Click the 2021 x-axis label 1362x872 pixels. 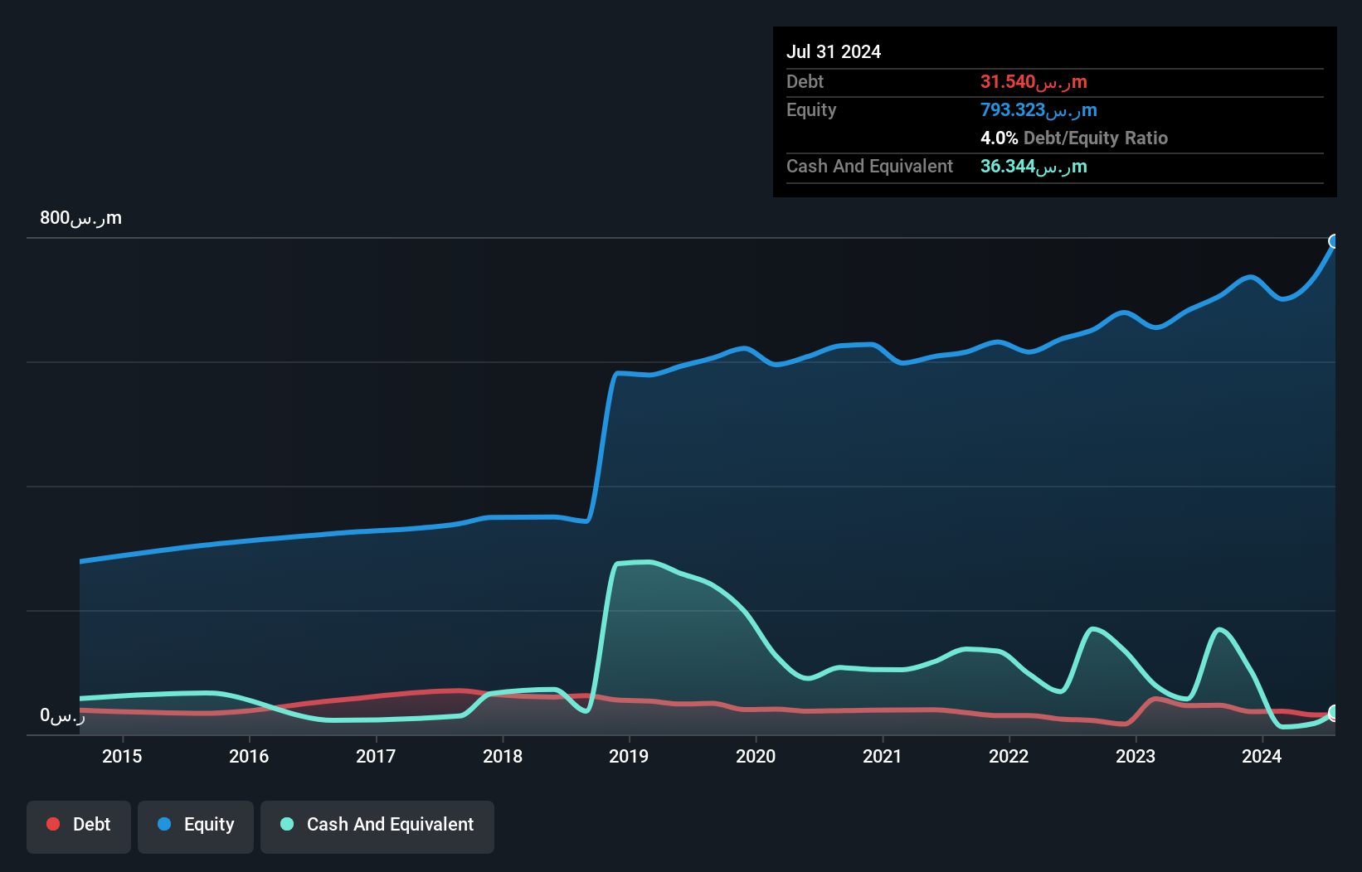[x=883, y=756]
